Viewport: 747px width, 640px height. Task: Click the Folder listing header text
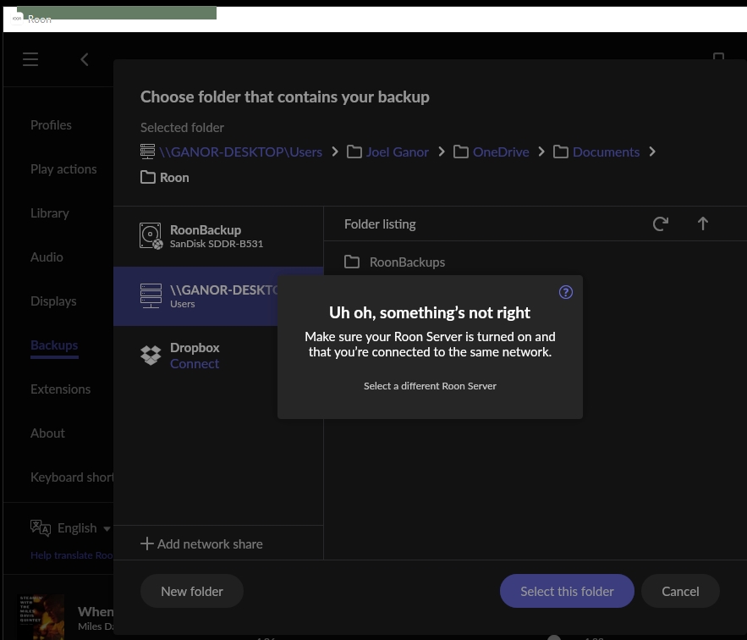click(x=380, y=224)
